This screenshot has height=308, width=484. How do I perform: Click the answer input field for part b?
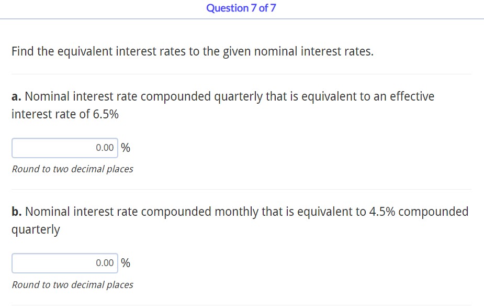[64, 263]
